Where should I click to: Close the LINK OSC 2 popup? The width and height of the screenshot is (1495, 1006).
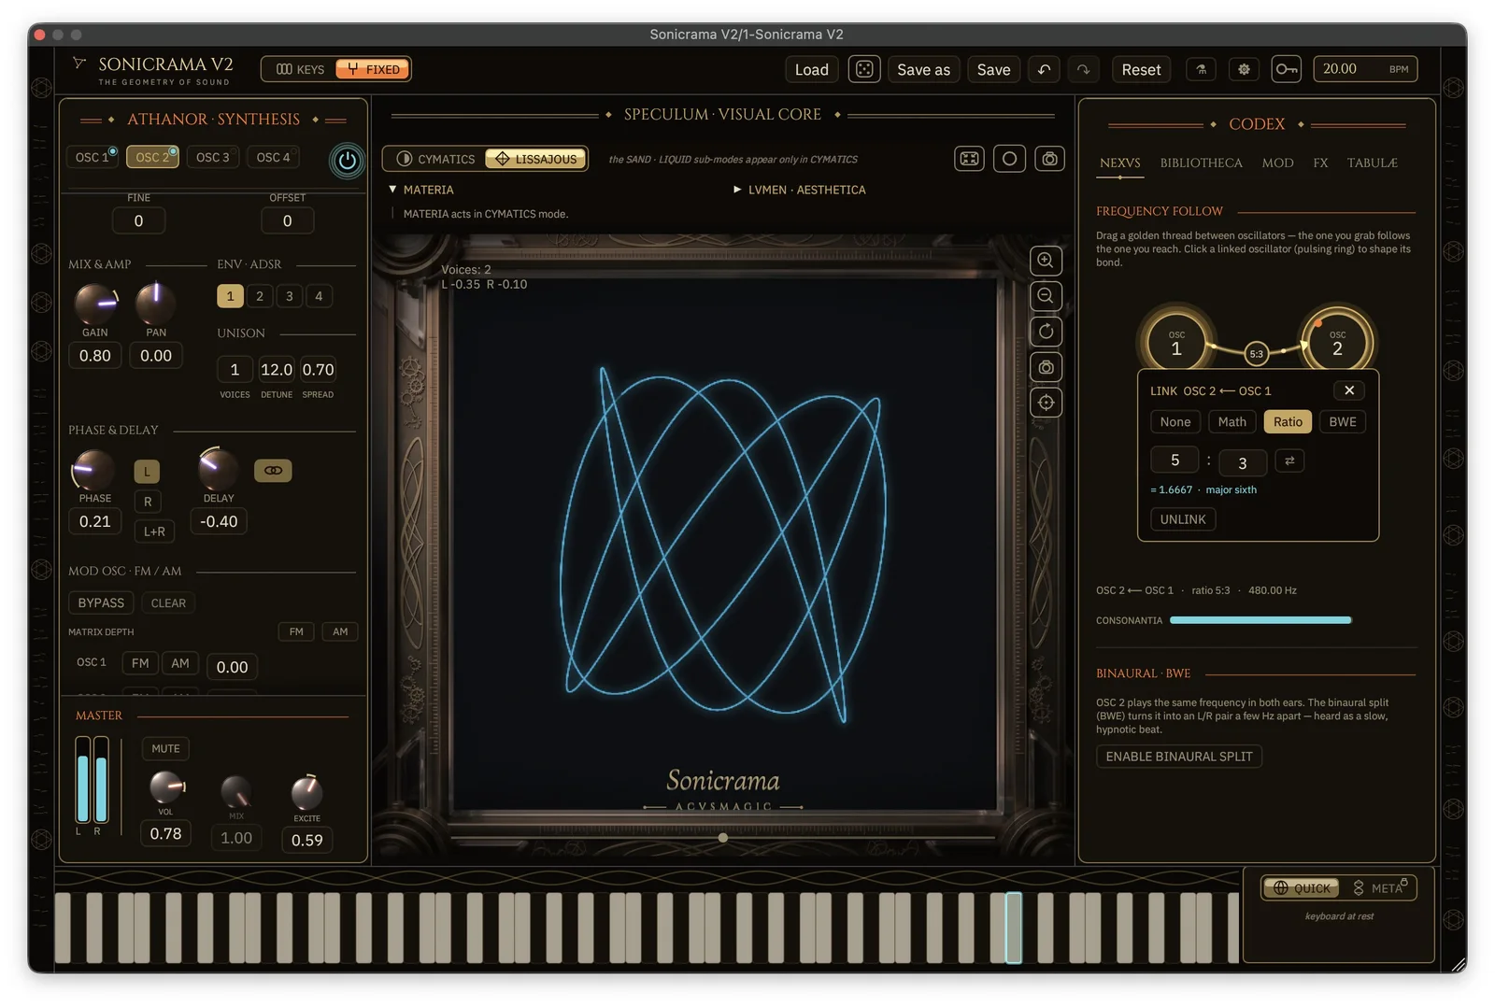[x=1349, y=390]
